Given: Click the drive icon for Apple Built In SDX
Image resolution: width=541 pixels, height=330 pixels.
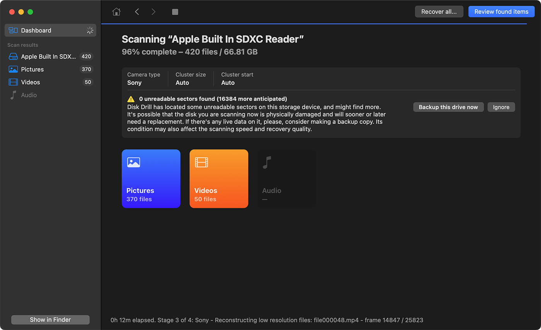Looking at the screenshot, I should [14, 56].
